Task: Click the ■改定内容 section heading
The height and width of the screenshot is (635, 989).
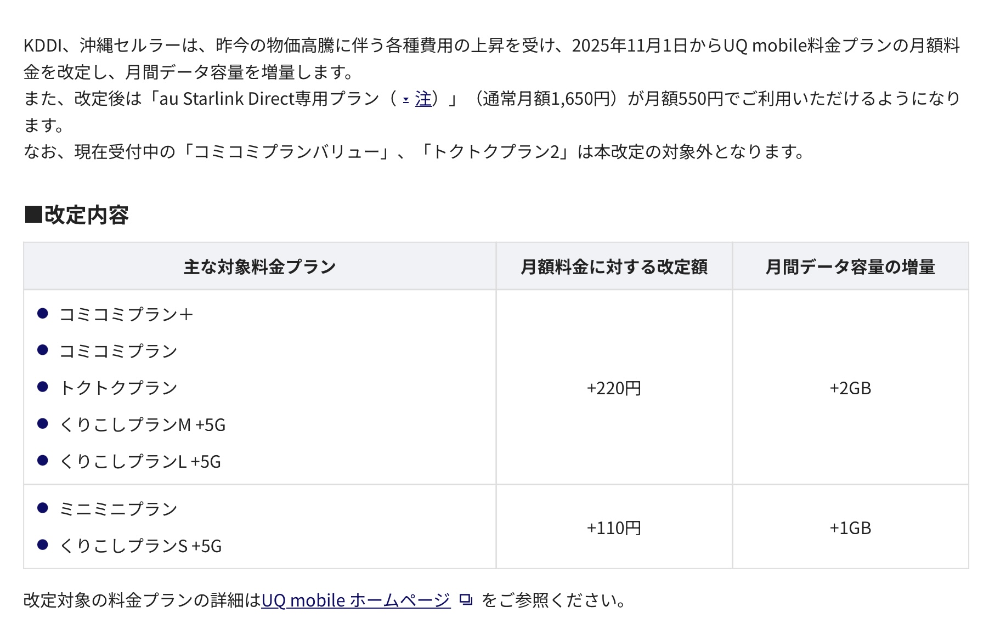Action: [76, 215]
